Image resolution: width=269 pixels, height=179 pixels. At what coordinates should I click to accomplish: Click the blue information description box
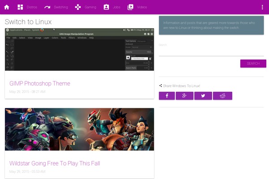click(211, 26)
